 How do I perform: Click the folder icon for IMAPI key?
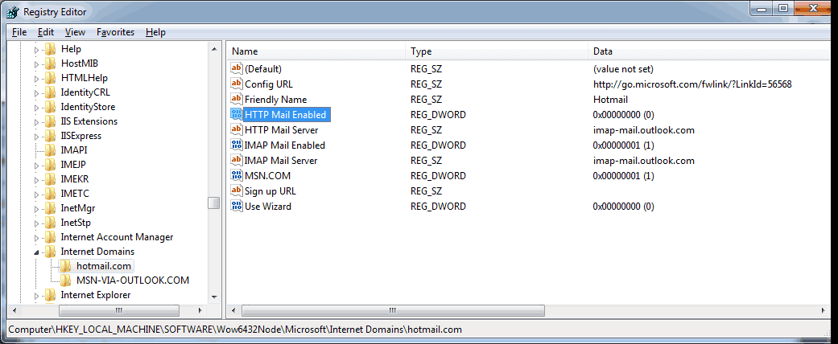(x=50, y=149)
